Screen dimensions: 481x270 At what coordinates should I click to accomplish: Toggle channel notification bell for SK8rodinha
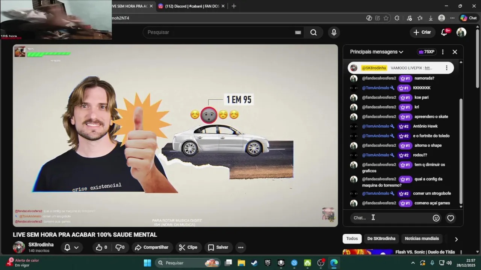(x=67, y=247)
